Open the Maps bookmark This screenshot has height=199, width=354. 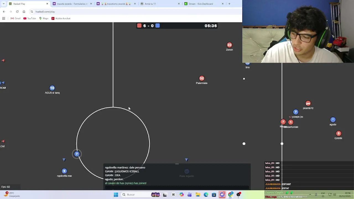(x=44, y=19)
